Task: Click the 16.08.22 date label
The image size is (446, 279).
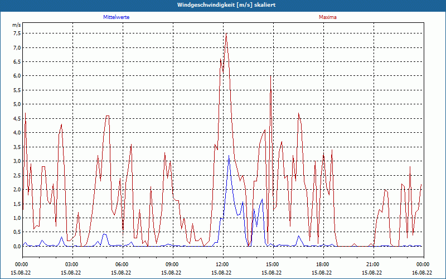Action: pos(422,272)
